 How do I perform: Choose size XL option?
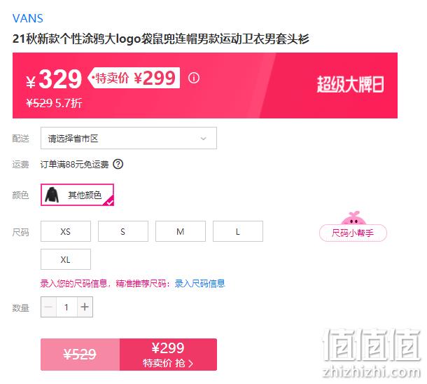coord(66,259)
